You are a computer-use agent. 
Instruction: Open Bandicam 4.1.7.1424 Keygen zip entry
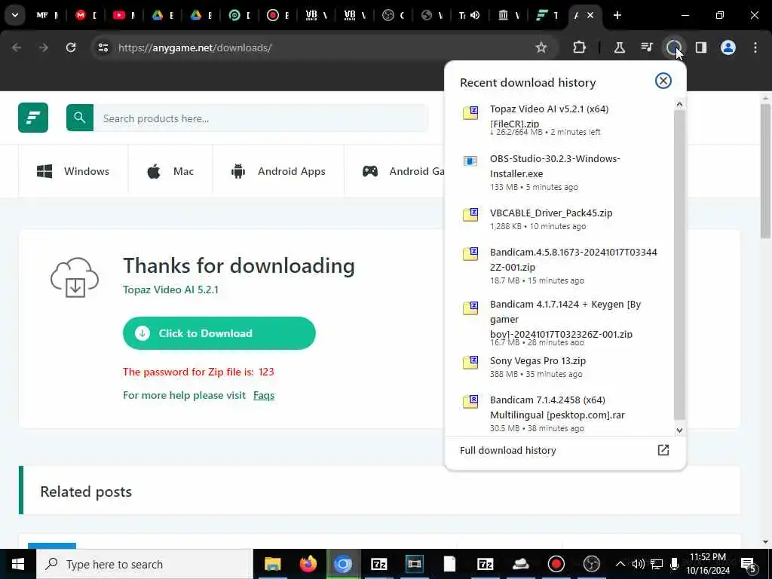(x=559, y=323)
